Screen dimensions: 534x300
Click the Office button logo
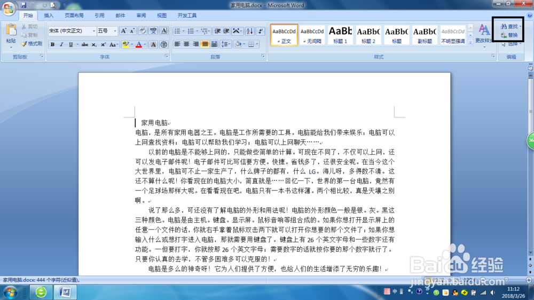pyautogui.click(x=8, y=8)
